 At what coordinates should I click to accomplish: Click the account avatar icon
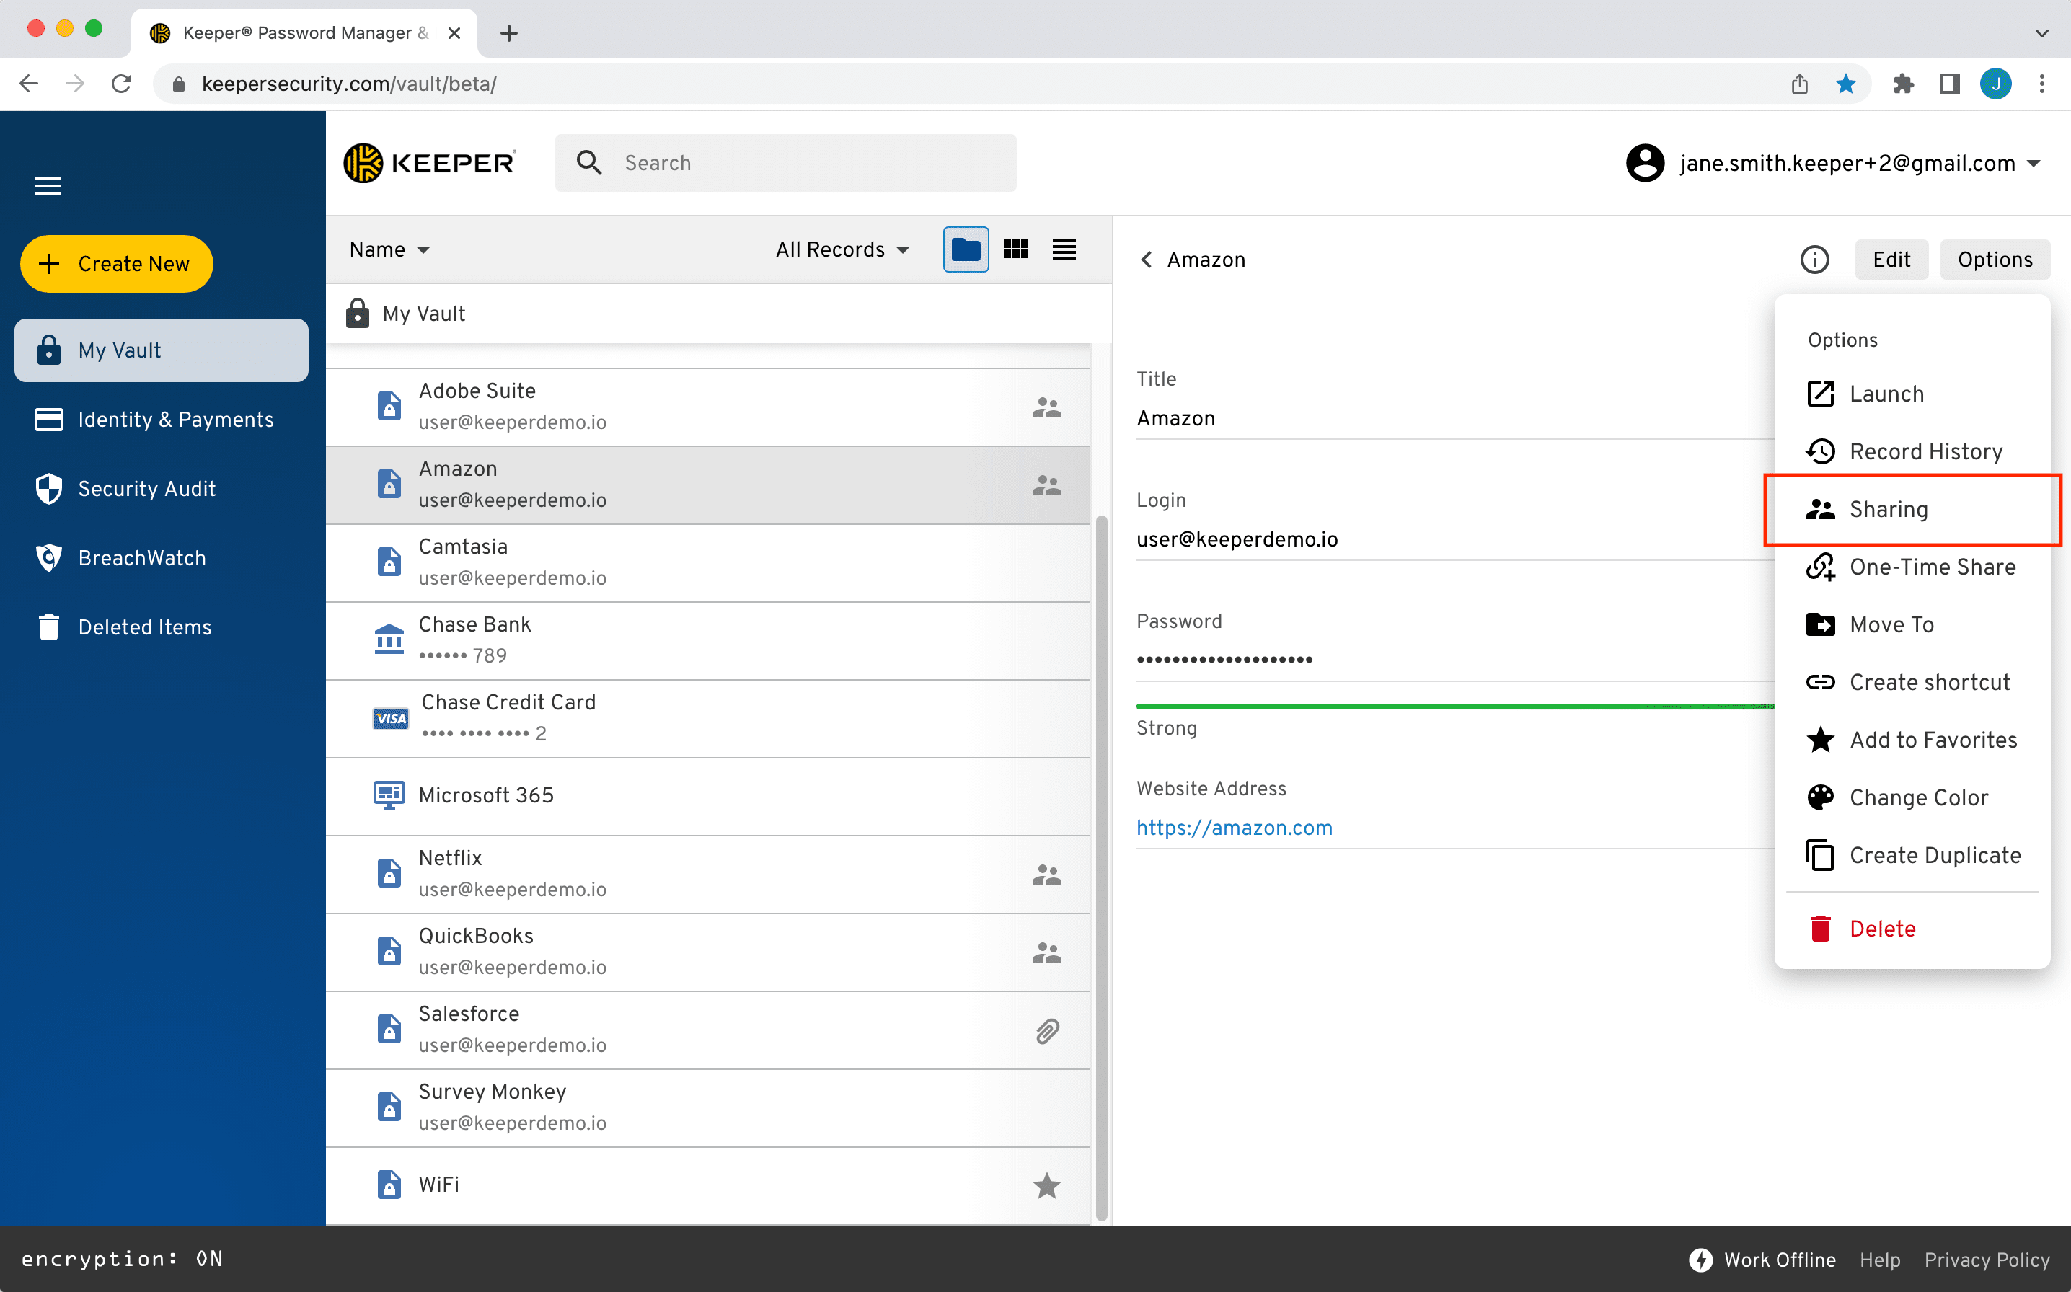pos(1645,162)
